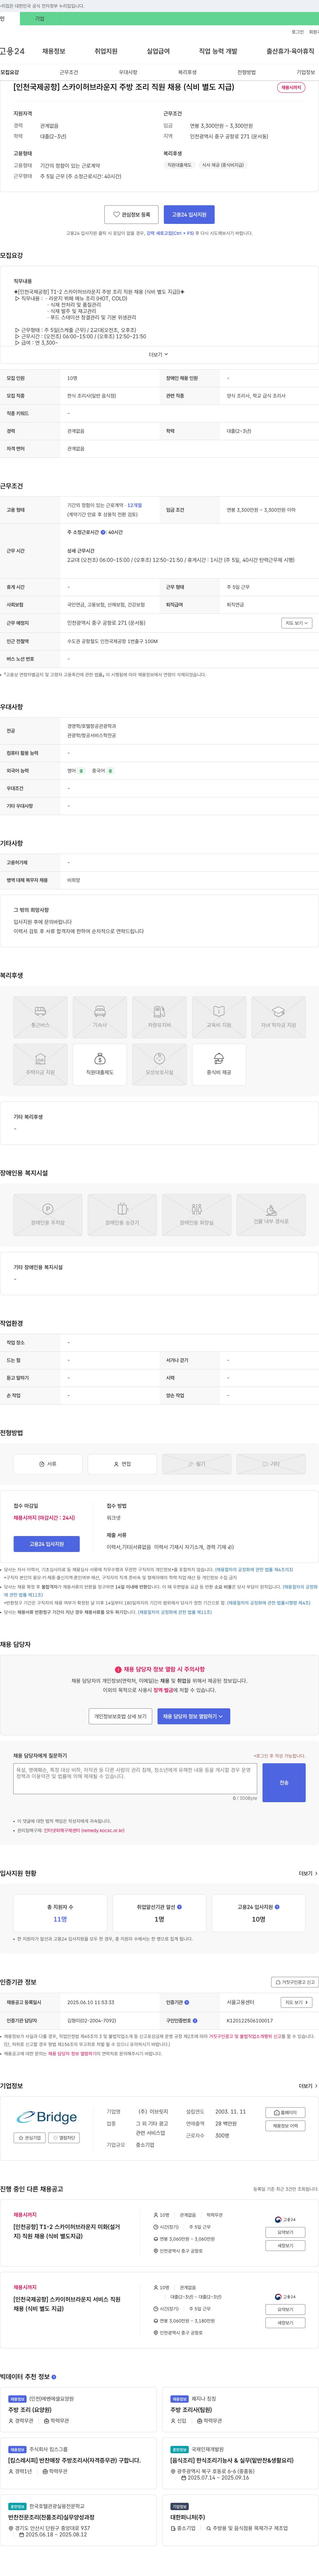Viewport: 319px width, 2576px height.
Task: Click 상세보기 for the T1-2 미화 posting
Action: 285,2232
